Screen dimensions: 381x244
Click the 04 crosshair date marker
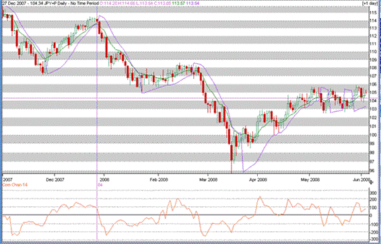point(100,185)
